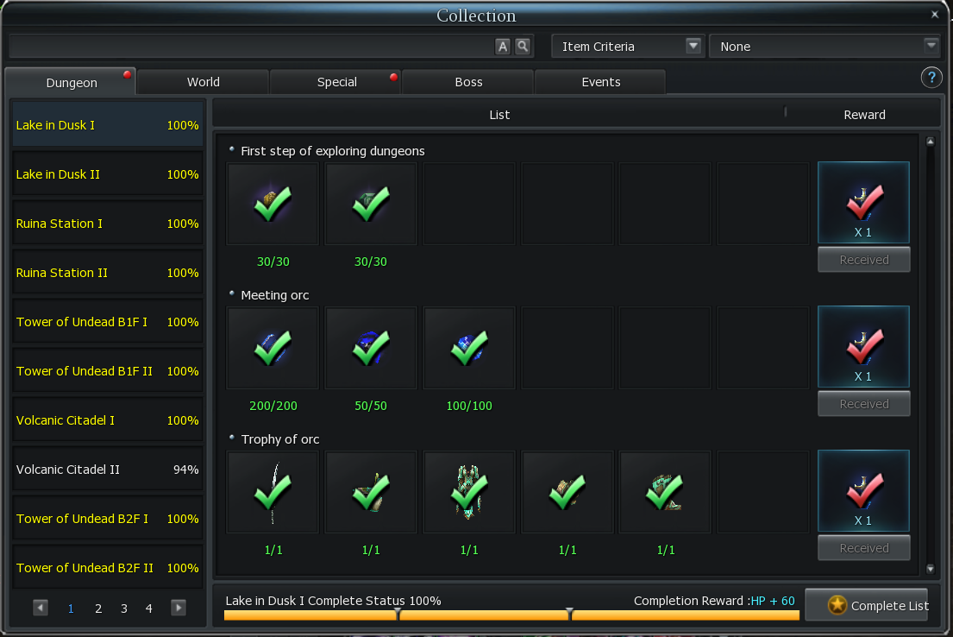This screenshot has height=637, width=953.
Task: Open the help question mark icon
Action: click(931, 78)
